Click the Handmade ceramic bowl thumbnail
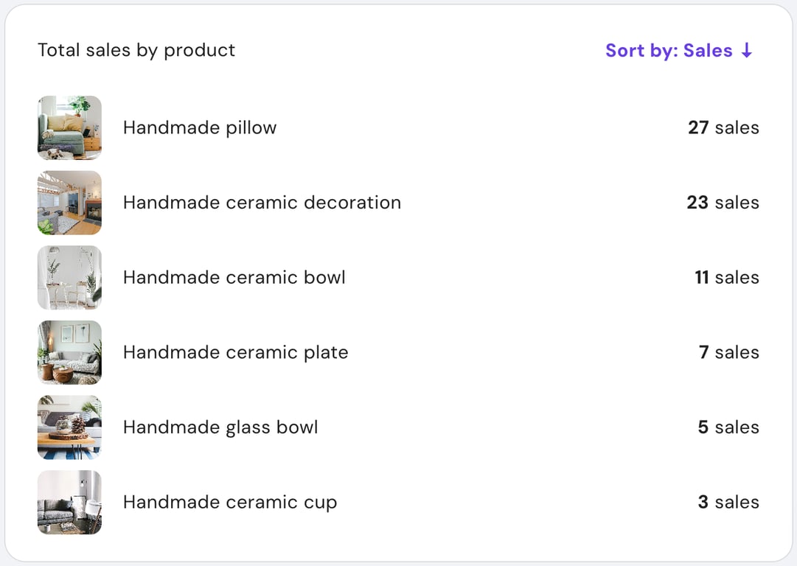Viewport: 797px width, 566px height. (69, 277)
